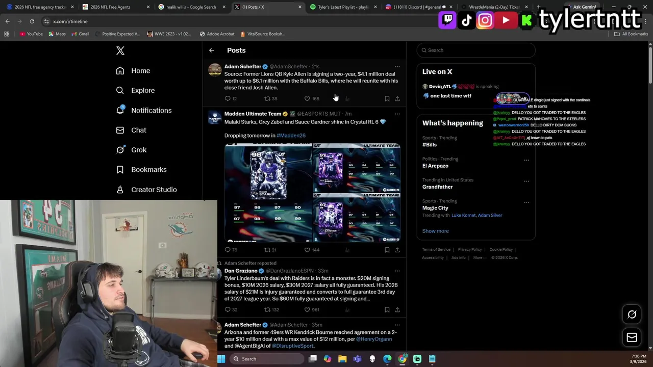
Task: Open more options on Madden Ultimate Team post
Action: tap(397, 114)
